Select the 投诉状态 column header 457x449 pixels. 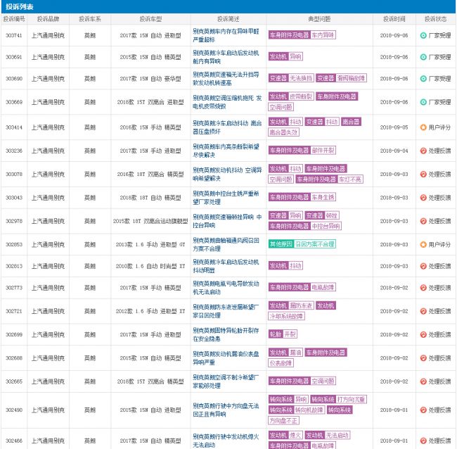click(x=436, y=19)
